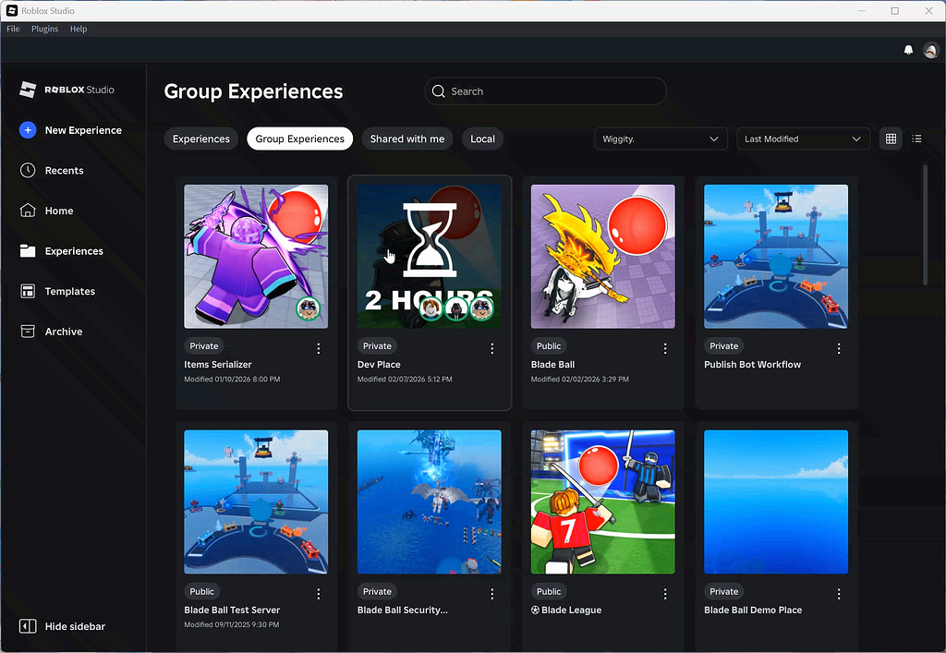Click the Roblox Studio title bar app icon

pyautogui.click(x=11, y=11)
